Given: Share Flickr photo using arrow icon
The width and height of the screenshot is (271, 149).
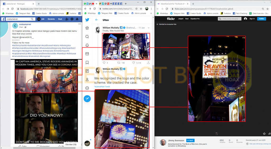Looking at the screenshot, I should point(269,133).
